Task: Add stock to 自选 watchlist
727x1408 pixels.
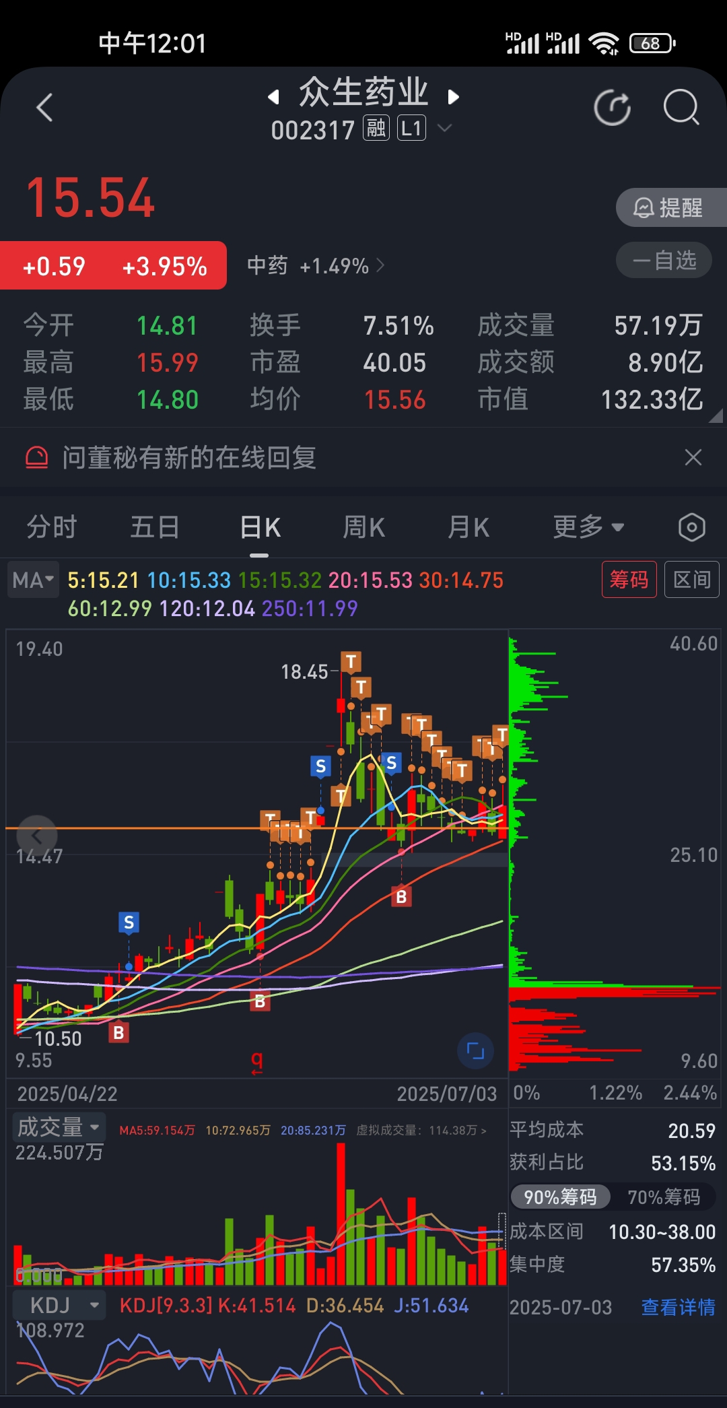Action: pyautogui.click(x=664, y=260)
